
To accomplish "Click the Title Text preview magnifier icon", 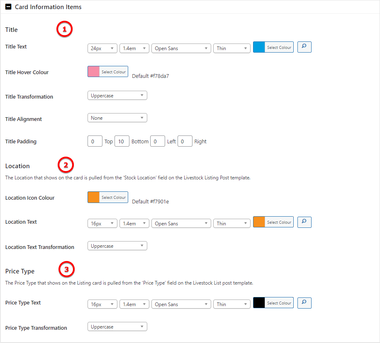I will point(304,47).
